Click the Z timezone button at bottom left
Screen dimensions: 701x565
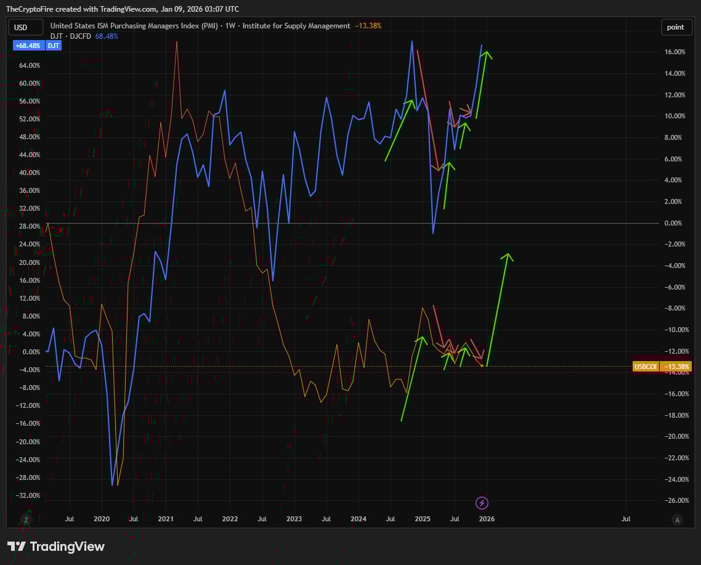point(26,520)
